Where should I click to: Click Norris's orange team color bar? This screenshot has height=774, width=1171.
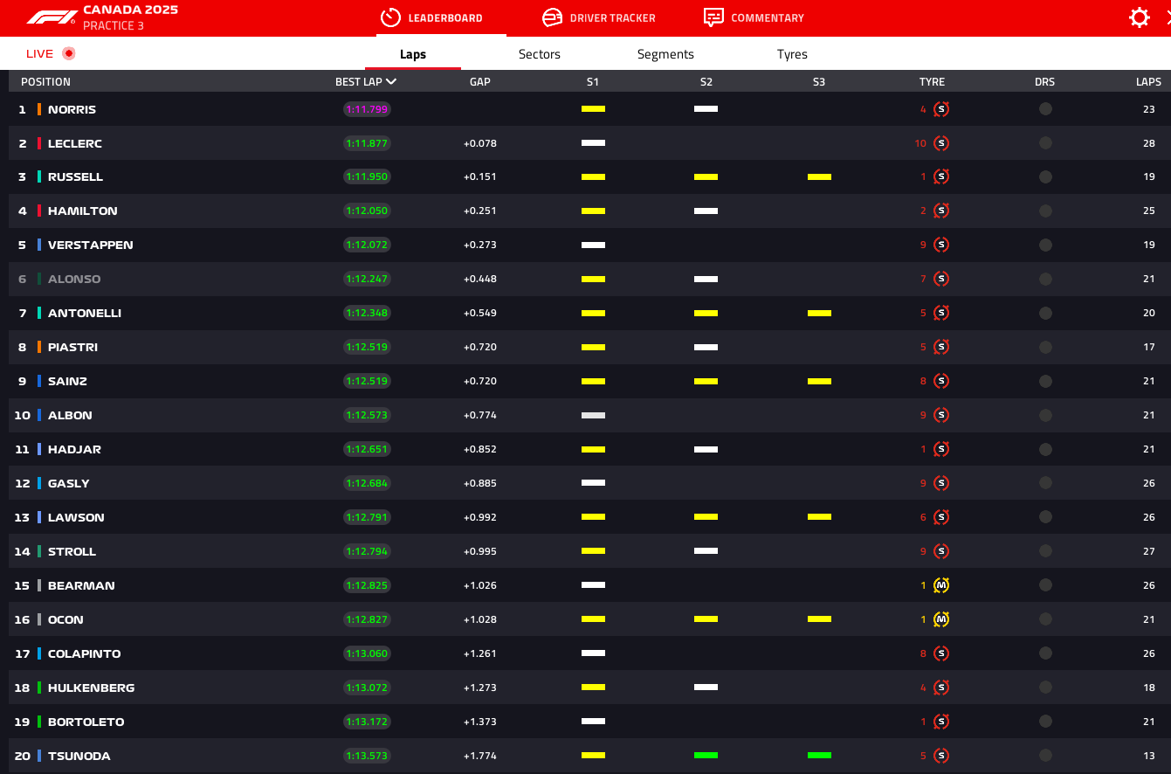tap(39, 109)
